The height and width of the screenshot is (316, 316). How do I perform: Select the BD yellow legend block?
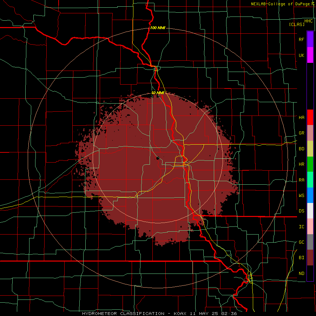click(x=310, y=149)
